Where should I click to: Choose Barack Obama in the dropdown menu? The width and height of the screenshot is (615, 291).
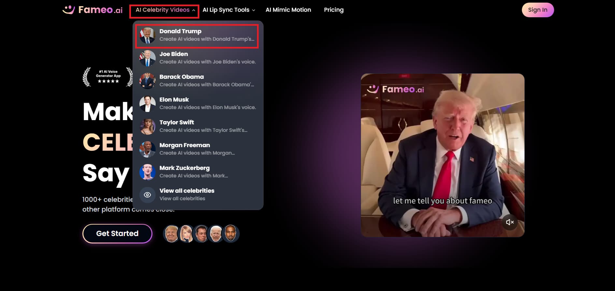tap(198, 81)
